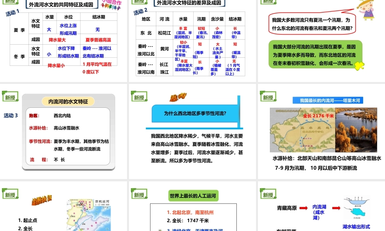Click the 西北内陆 text
This screenshot has height=231, width=385.
coord(62,115)
